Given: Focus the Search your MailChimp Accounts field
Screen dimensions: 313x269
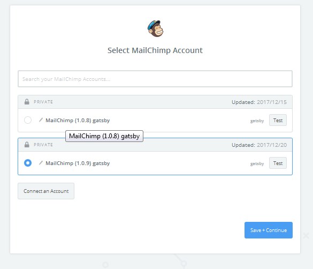Looking at the screenshot, I should point(155,79).
